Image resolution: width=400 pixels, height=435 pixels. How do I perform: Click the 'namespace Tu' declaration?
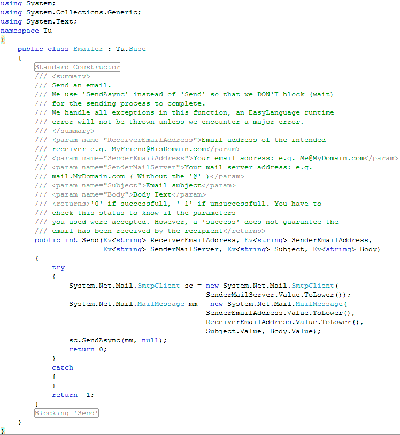coord(26,31)
